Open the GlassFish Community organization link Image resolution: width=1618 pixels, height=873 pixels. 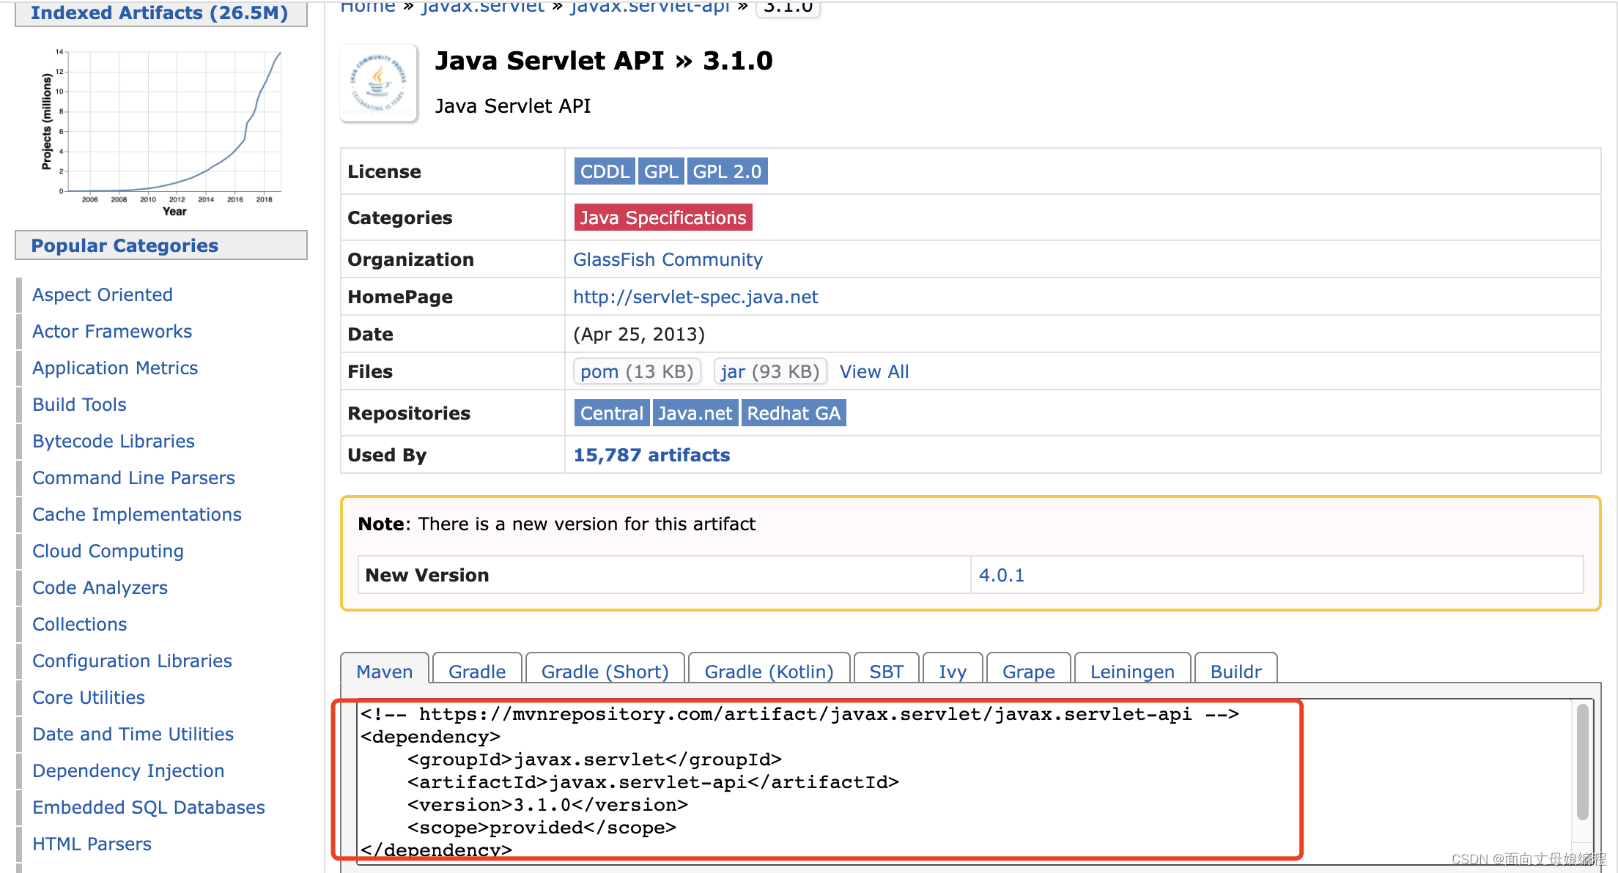tap(667, 259)
